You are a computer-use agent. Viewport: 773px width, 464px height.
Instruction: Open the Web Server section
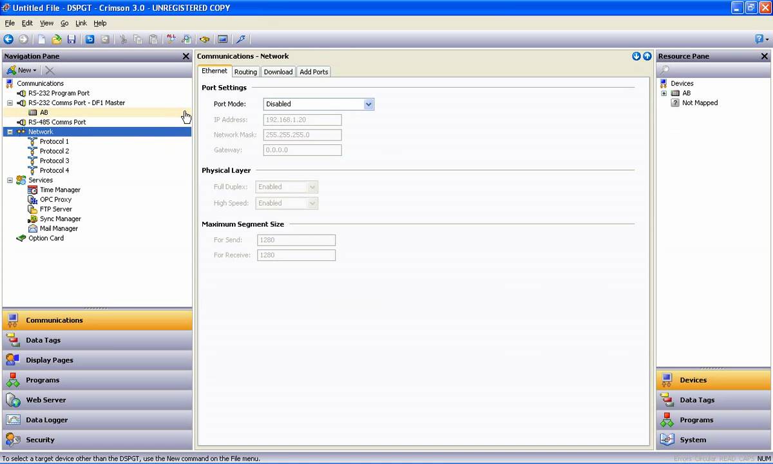tap(97, 400)
